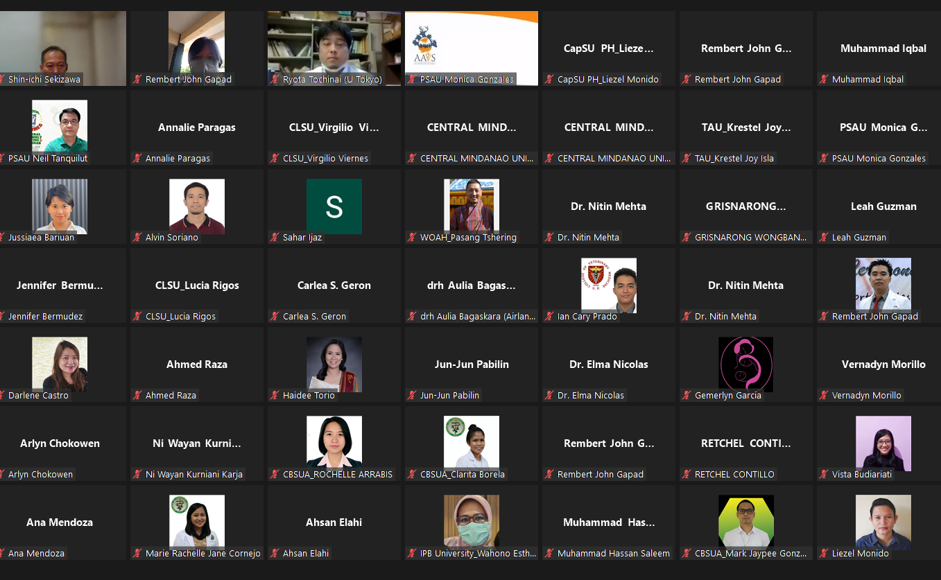Select Haidee Torio's profile photo

pos(334,364)
